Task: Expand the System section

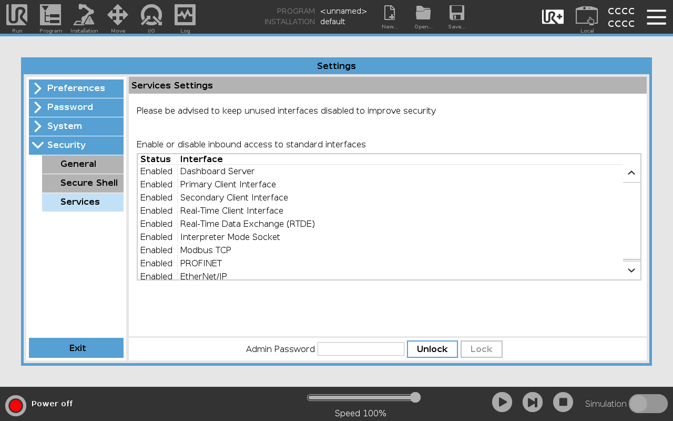Action: pyautogui.click(x=76, y=126)
